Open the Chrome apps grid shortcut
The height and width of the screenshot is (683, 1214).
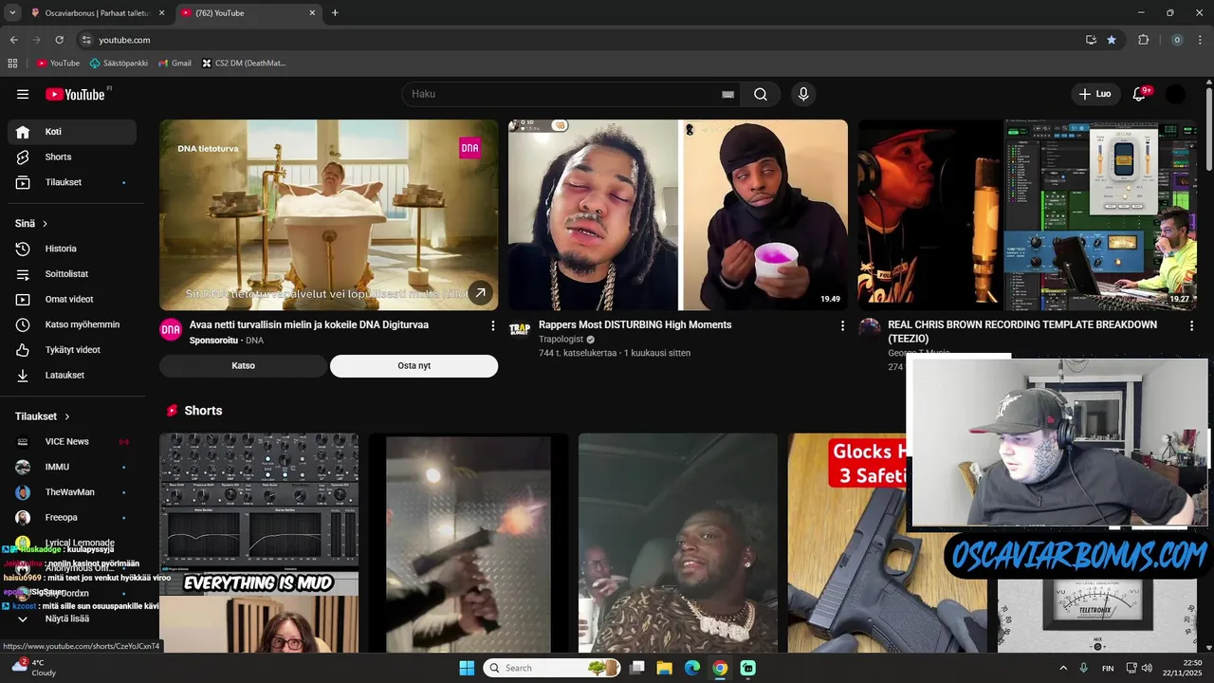click(x=12, y=64)
